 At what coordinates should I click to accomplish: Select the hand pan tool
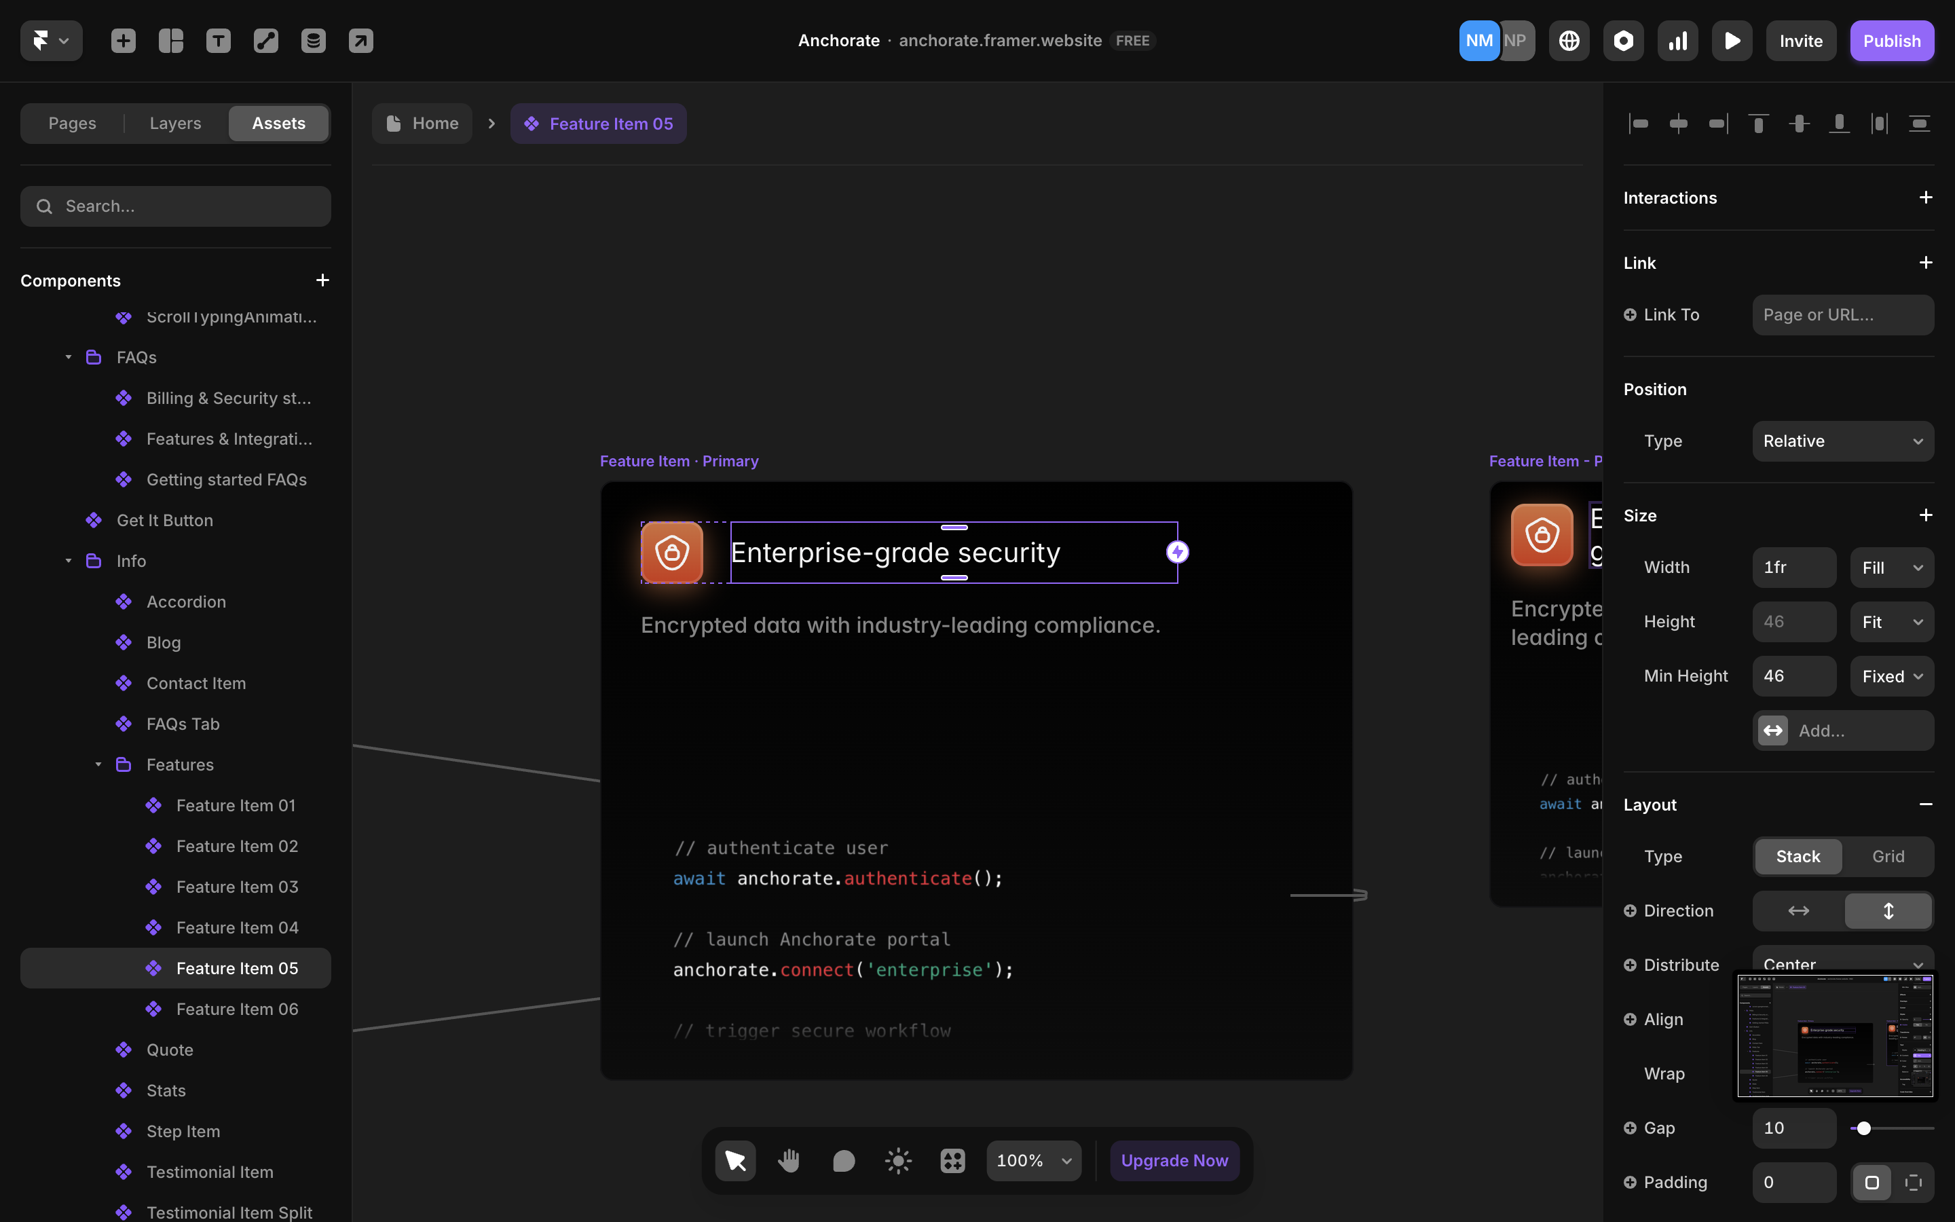coord(789,1161)
